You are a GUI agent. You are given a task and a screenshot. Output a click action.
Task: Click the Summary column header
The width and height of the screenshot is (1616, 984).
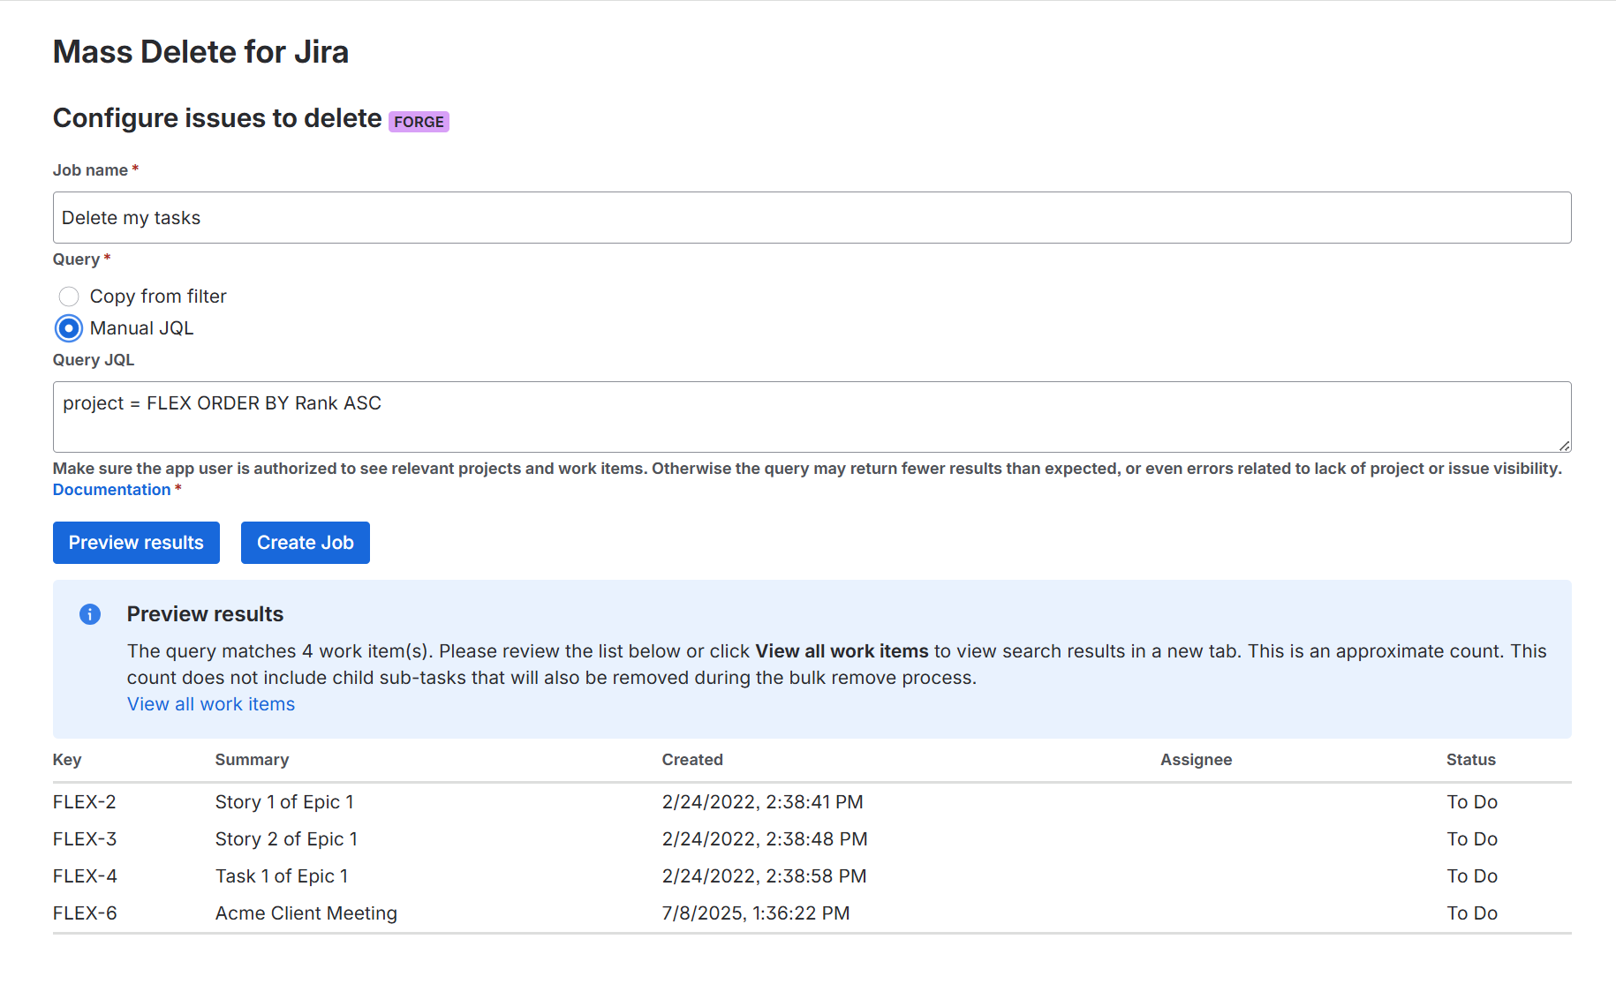[252, 760]
